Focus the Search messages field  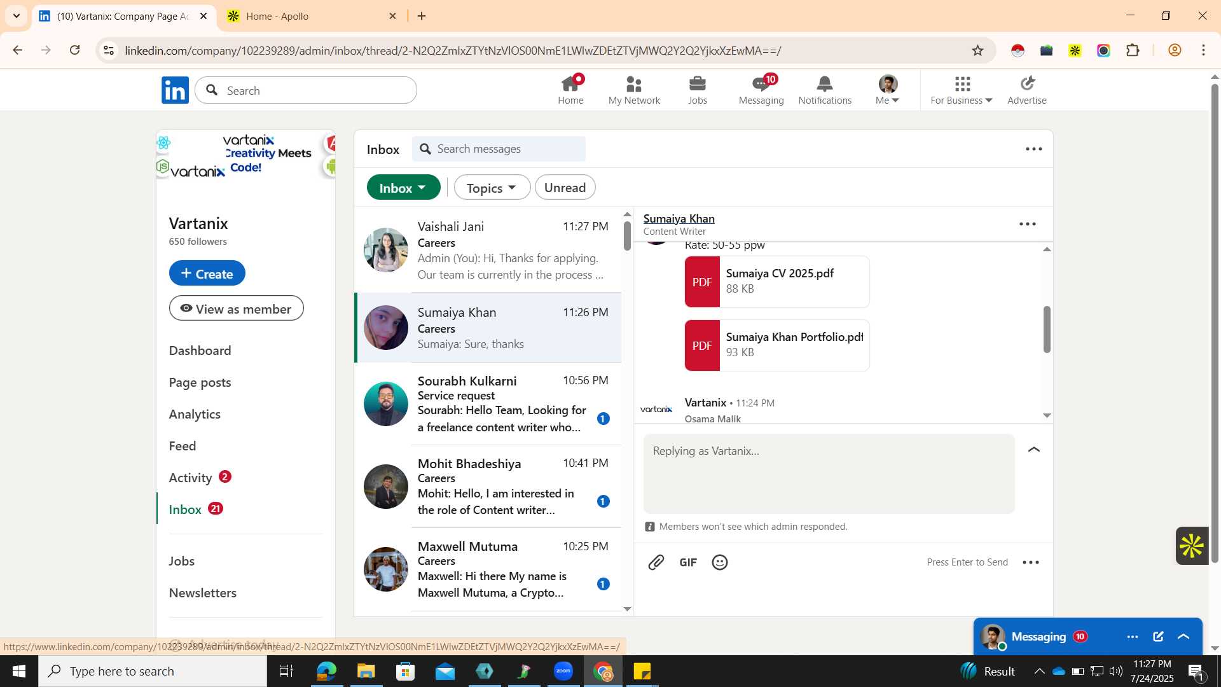(x=499, y=149)
